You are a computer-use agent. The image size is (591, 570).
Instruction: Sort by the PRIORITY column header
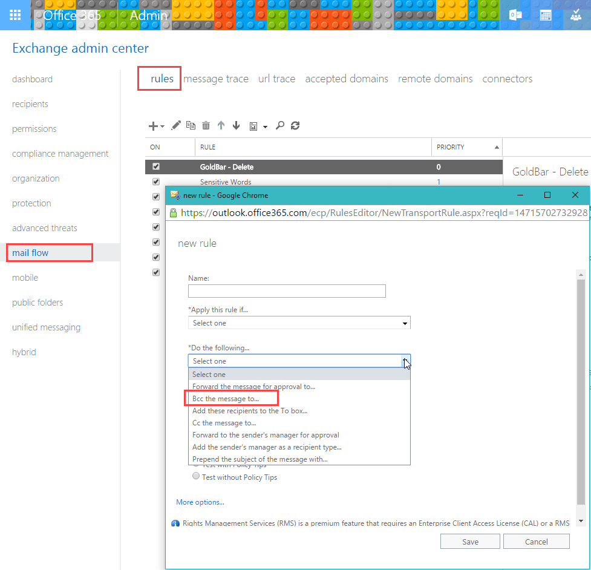click(466, 147)
